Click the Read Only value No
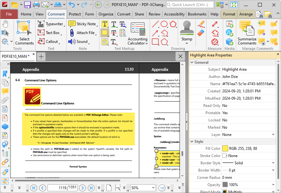 225,106
